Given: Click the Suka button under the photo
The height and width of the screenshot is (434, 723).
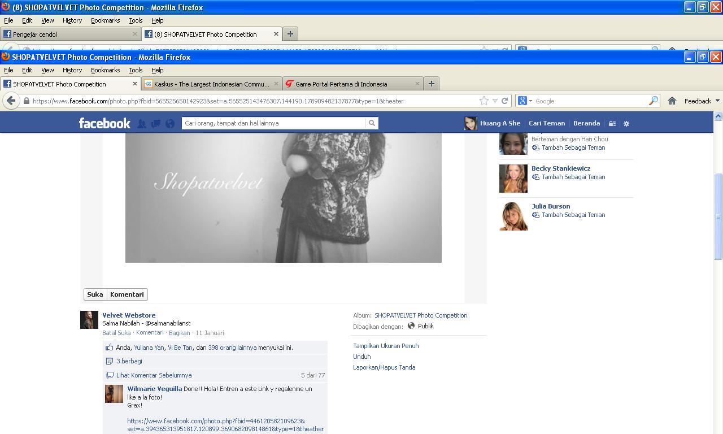Looking at the screenshot, I should 95,294.
